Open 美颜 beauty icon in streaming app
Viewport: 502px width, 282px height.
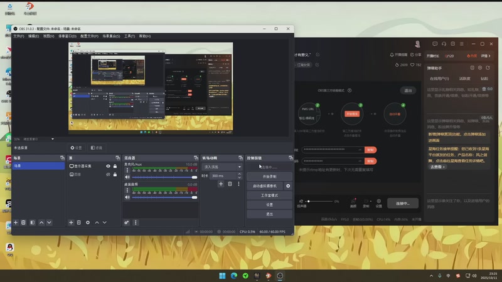tap(353, 202)
